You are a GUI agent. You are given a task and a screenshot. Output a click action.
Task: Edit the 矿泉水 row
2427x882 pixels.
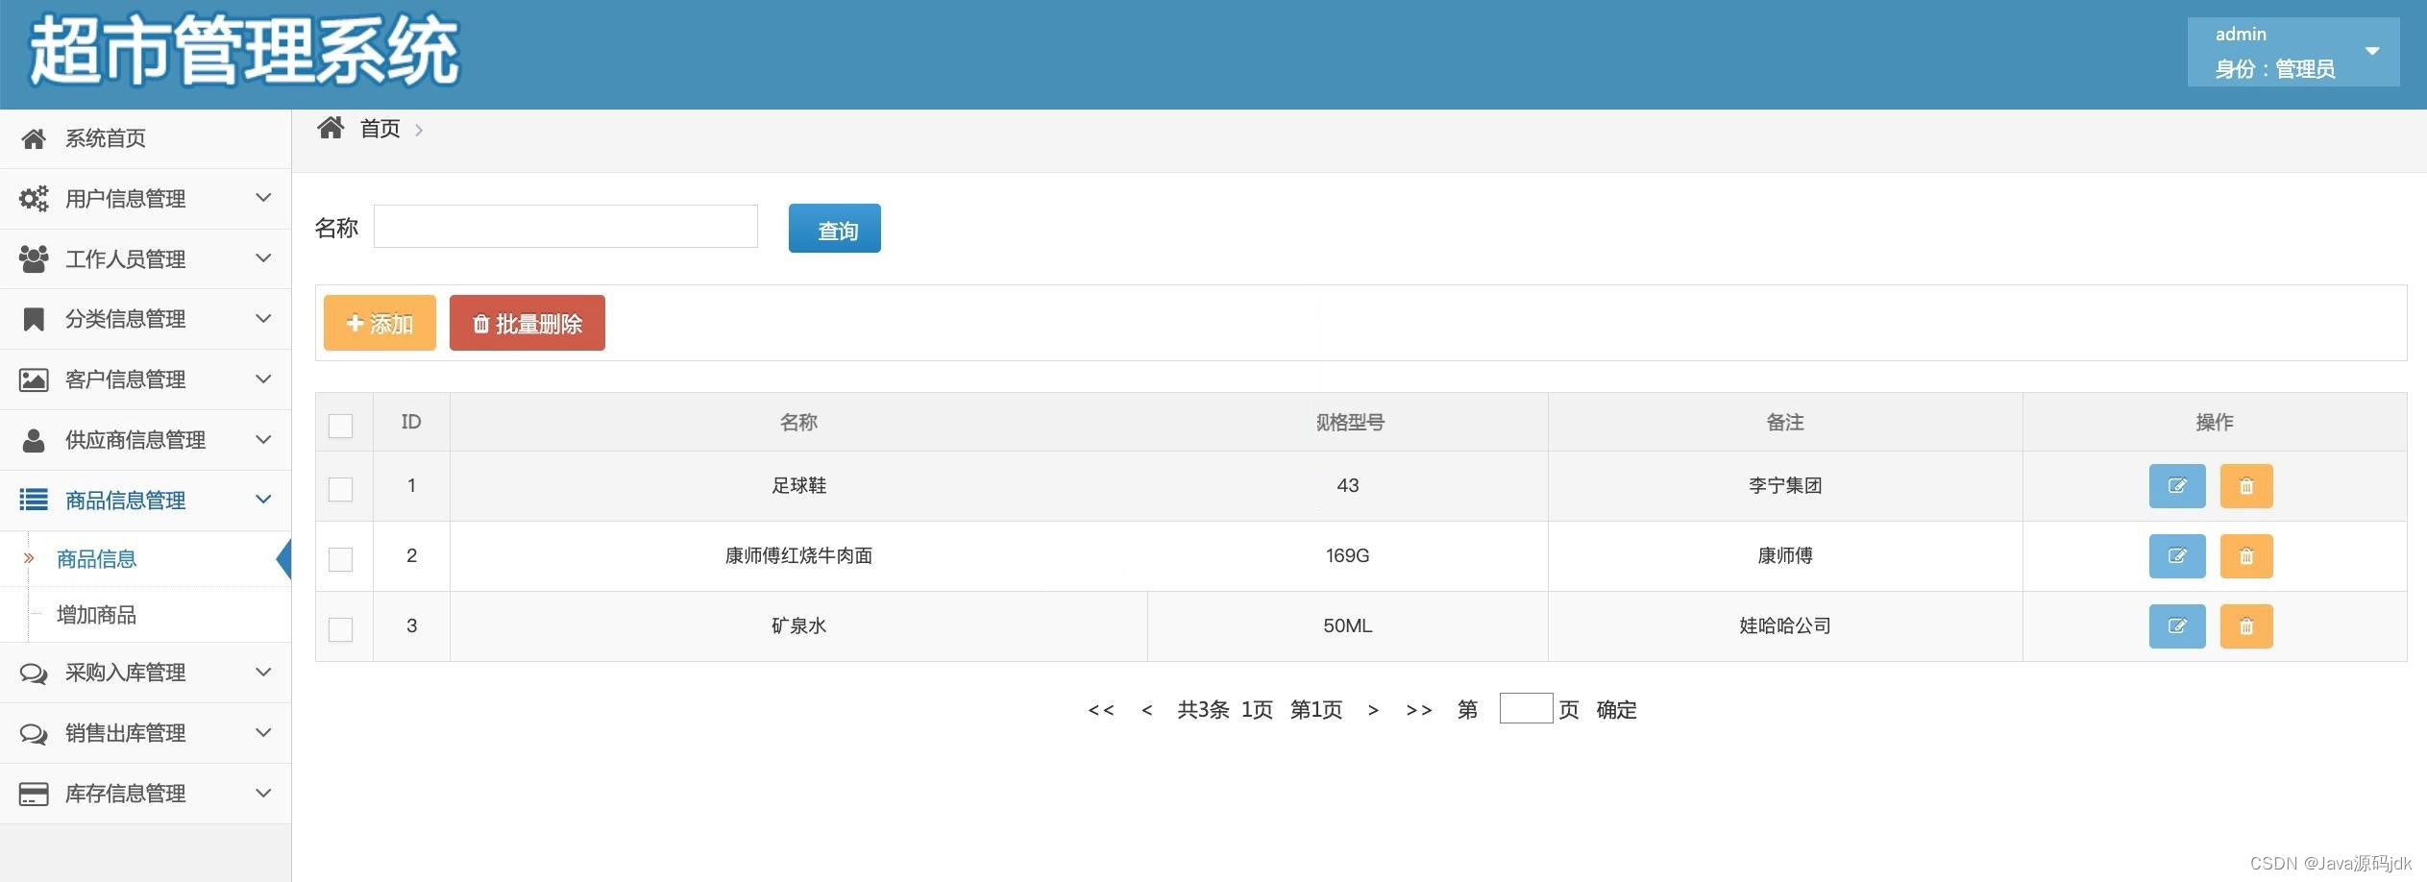click(x=2177, y=626)
